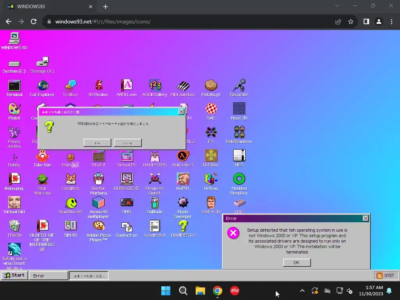This screenshot has width=400, height=300.
Task: Bookmark this page with the star
Action: pos(351,22)
